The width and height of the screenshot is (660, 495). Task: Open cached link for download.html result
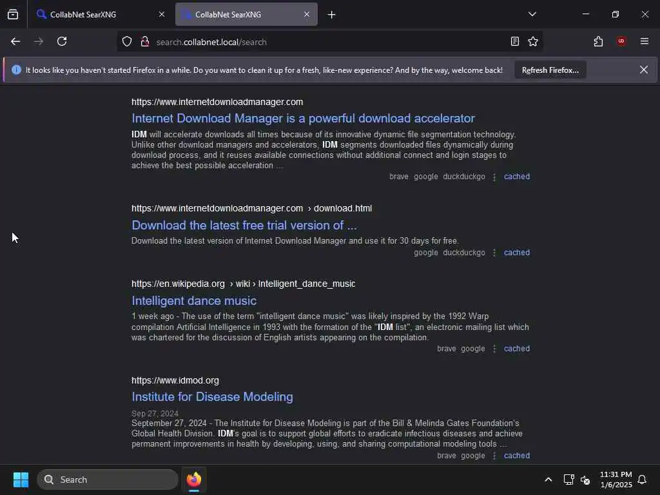pyautogui.click(x=517, y=253)
